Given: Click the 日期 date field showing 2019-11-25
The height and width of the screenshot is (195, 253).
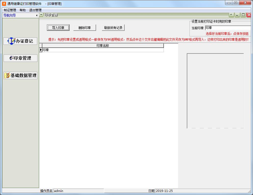Looking at the screenshot, I should tap(178, 190).
